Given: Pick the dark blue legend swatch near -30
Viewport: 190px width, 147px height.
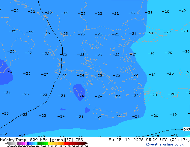Looking at the screenshot, I should click(x=28, y=143).
